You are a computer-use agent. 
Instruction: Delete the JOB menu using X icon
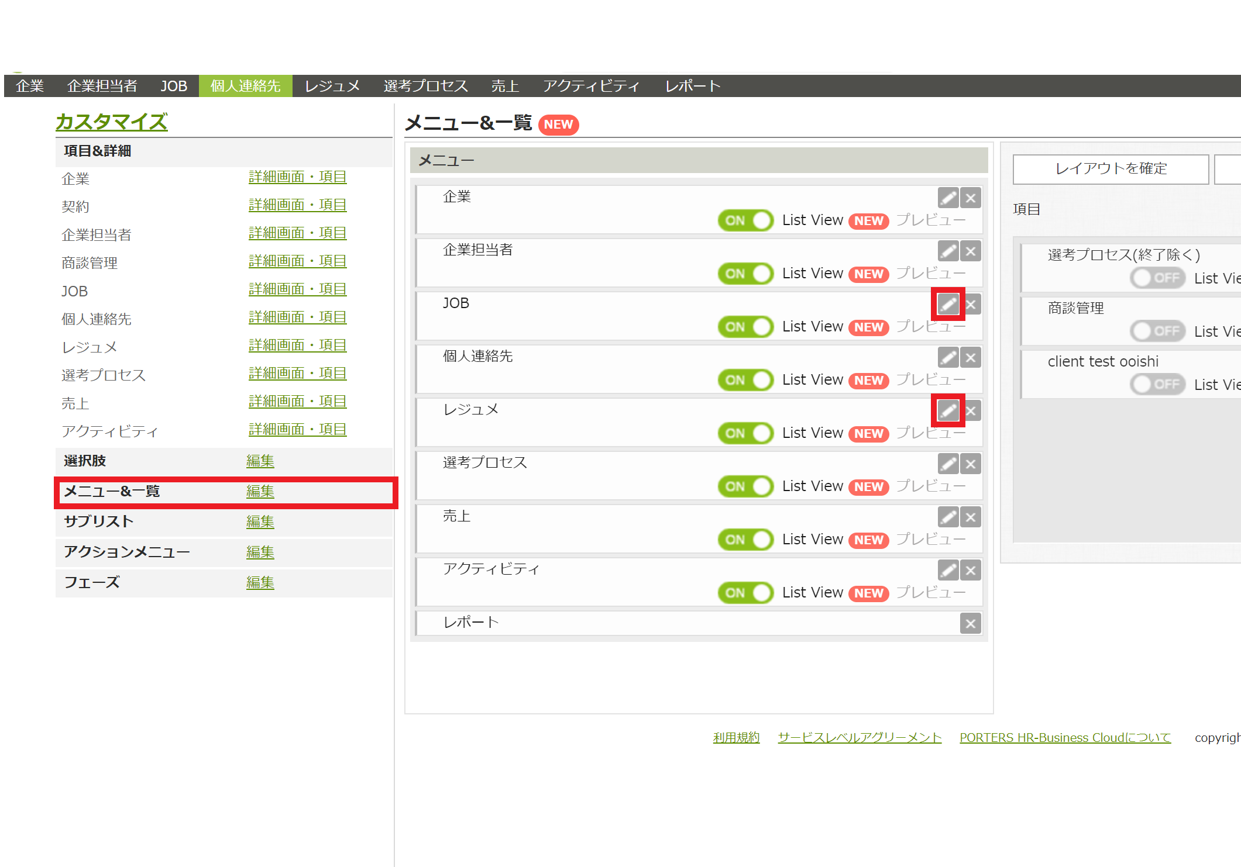[971, 304]
